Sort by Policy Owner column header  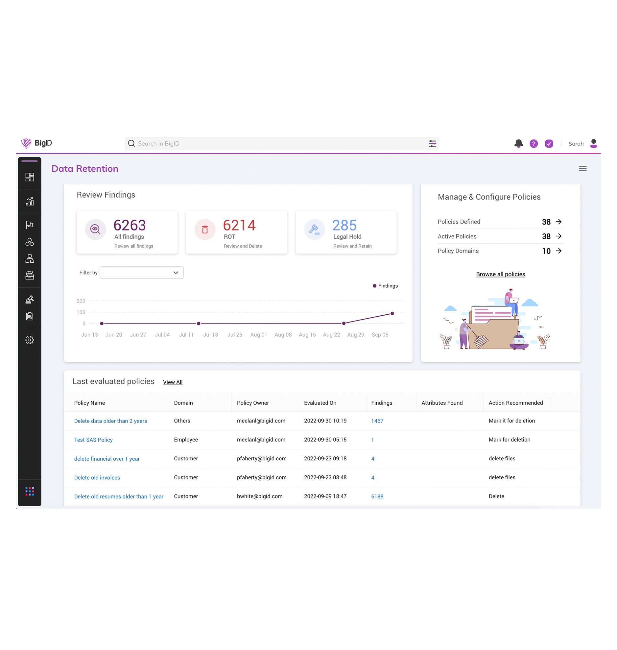tap(253, 403)
